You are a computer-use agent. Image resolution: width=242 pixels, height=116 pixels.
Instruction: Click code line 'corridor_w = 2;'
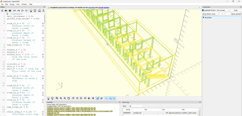pyautogui.click(x=16, y=64)
